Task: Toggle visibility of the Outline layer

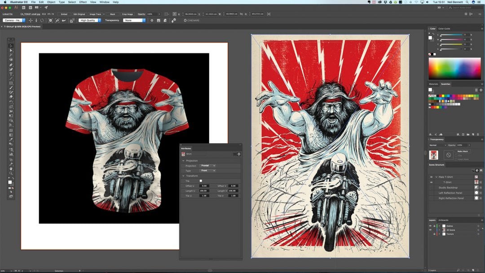Action: coord(430,226)
